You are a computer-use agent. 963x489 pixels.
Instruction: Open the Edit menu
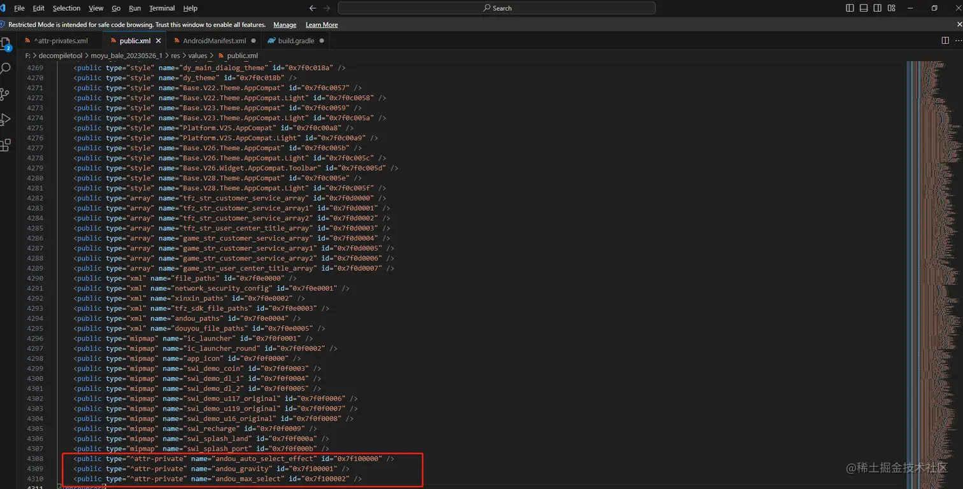(x=39, y=8)
